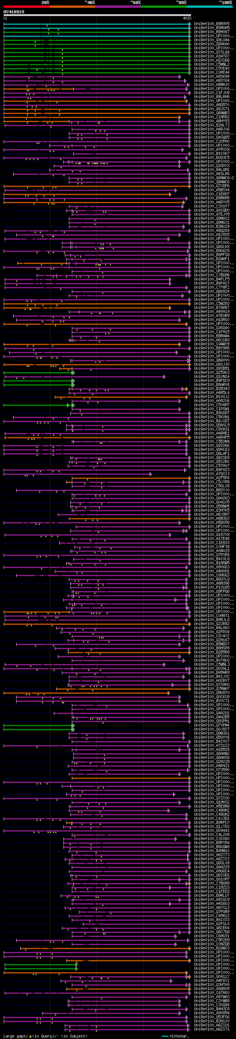Select the UniRef100_B2B343 entry
This screenshot has width=236, height=1039.
pyautogui.click(x=212, y=388)
